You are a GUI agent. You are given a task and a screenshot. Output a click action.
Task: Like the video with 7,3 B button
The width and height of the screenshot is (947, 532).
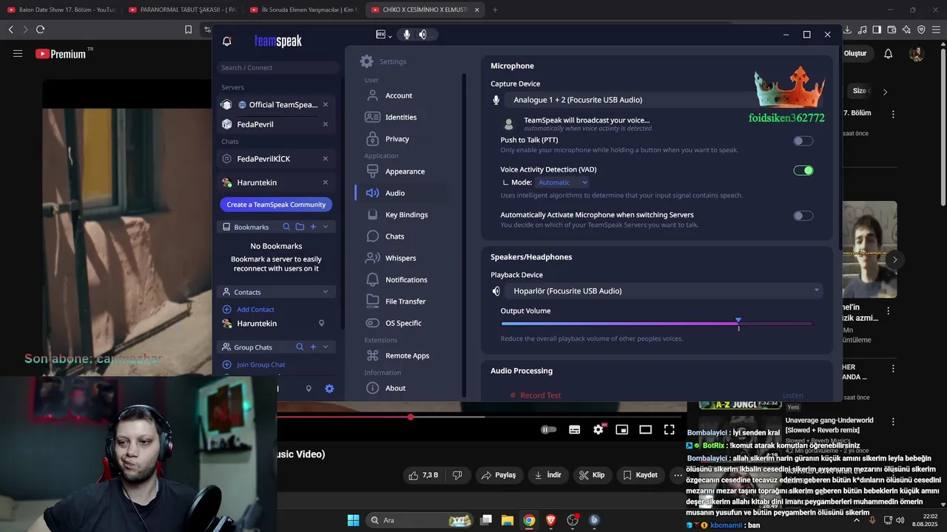tap(425, 475)
